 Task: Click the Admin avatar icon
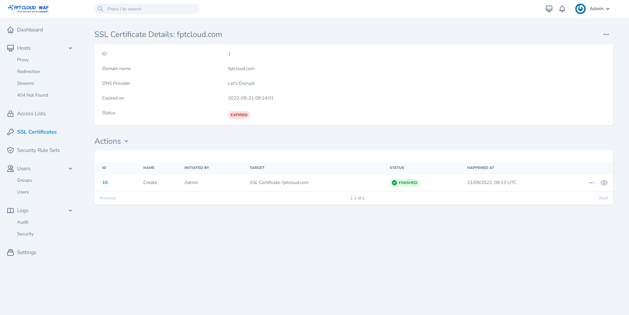click(580, 9)
